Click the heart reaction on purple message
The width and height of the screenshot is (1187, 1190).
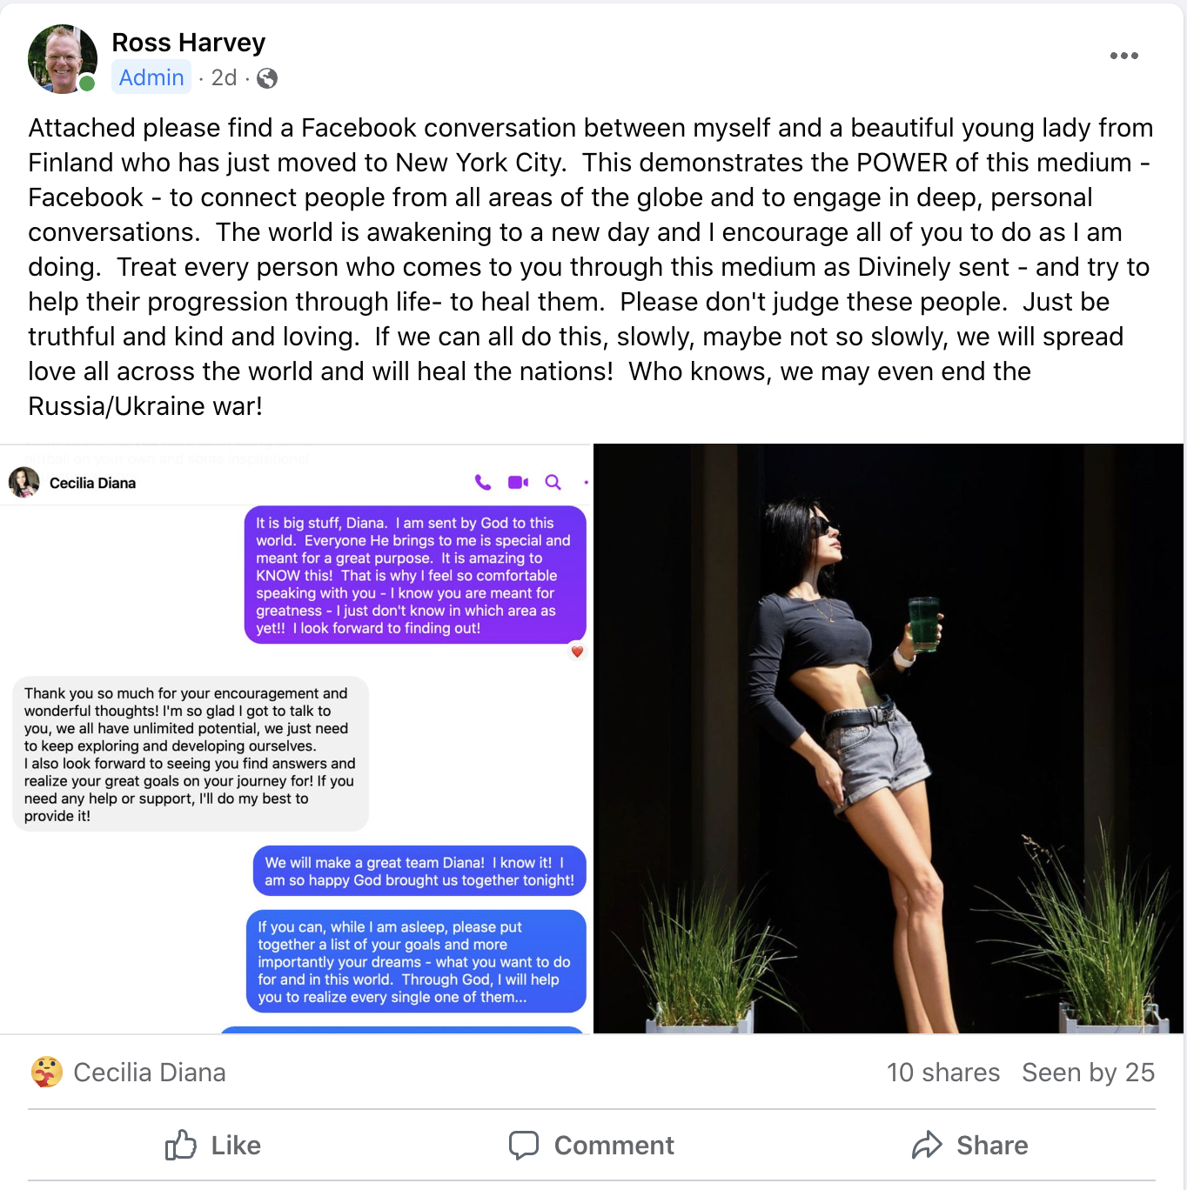pos(576,651)
